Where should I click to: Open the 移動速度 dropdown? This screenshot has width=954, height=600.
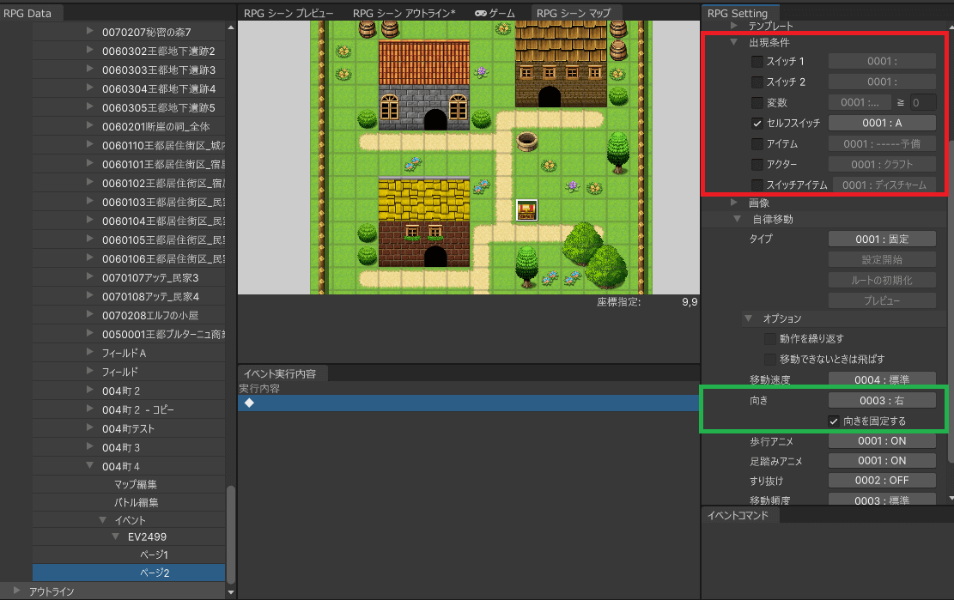click(x=882, y=379)
